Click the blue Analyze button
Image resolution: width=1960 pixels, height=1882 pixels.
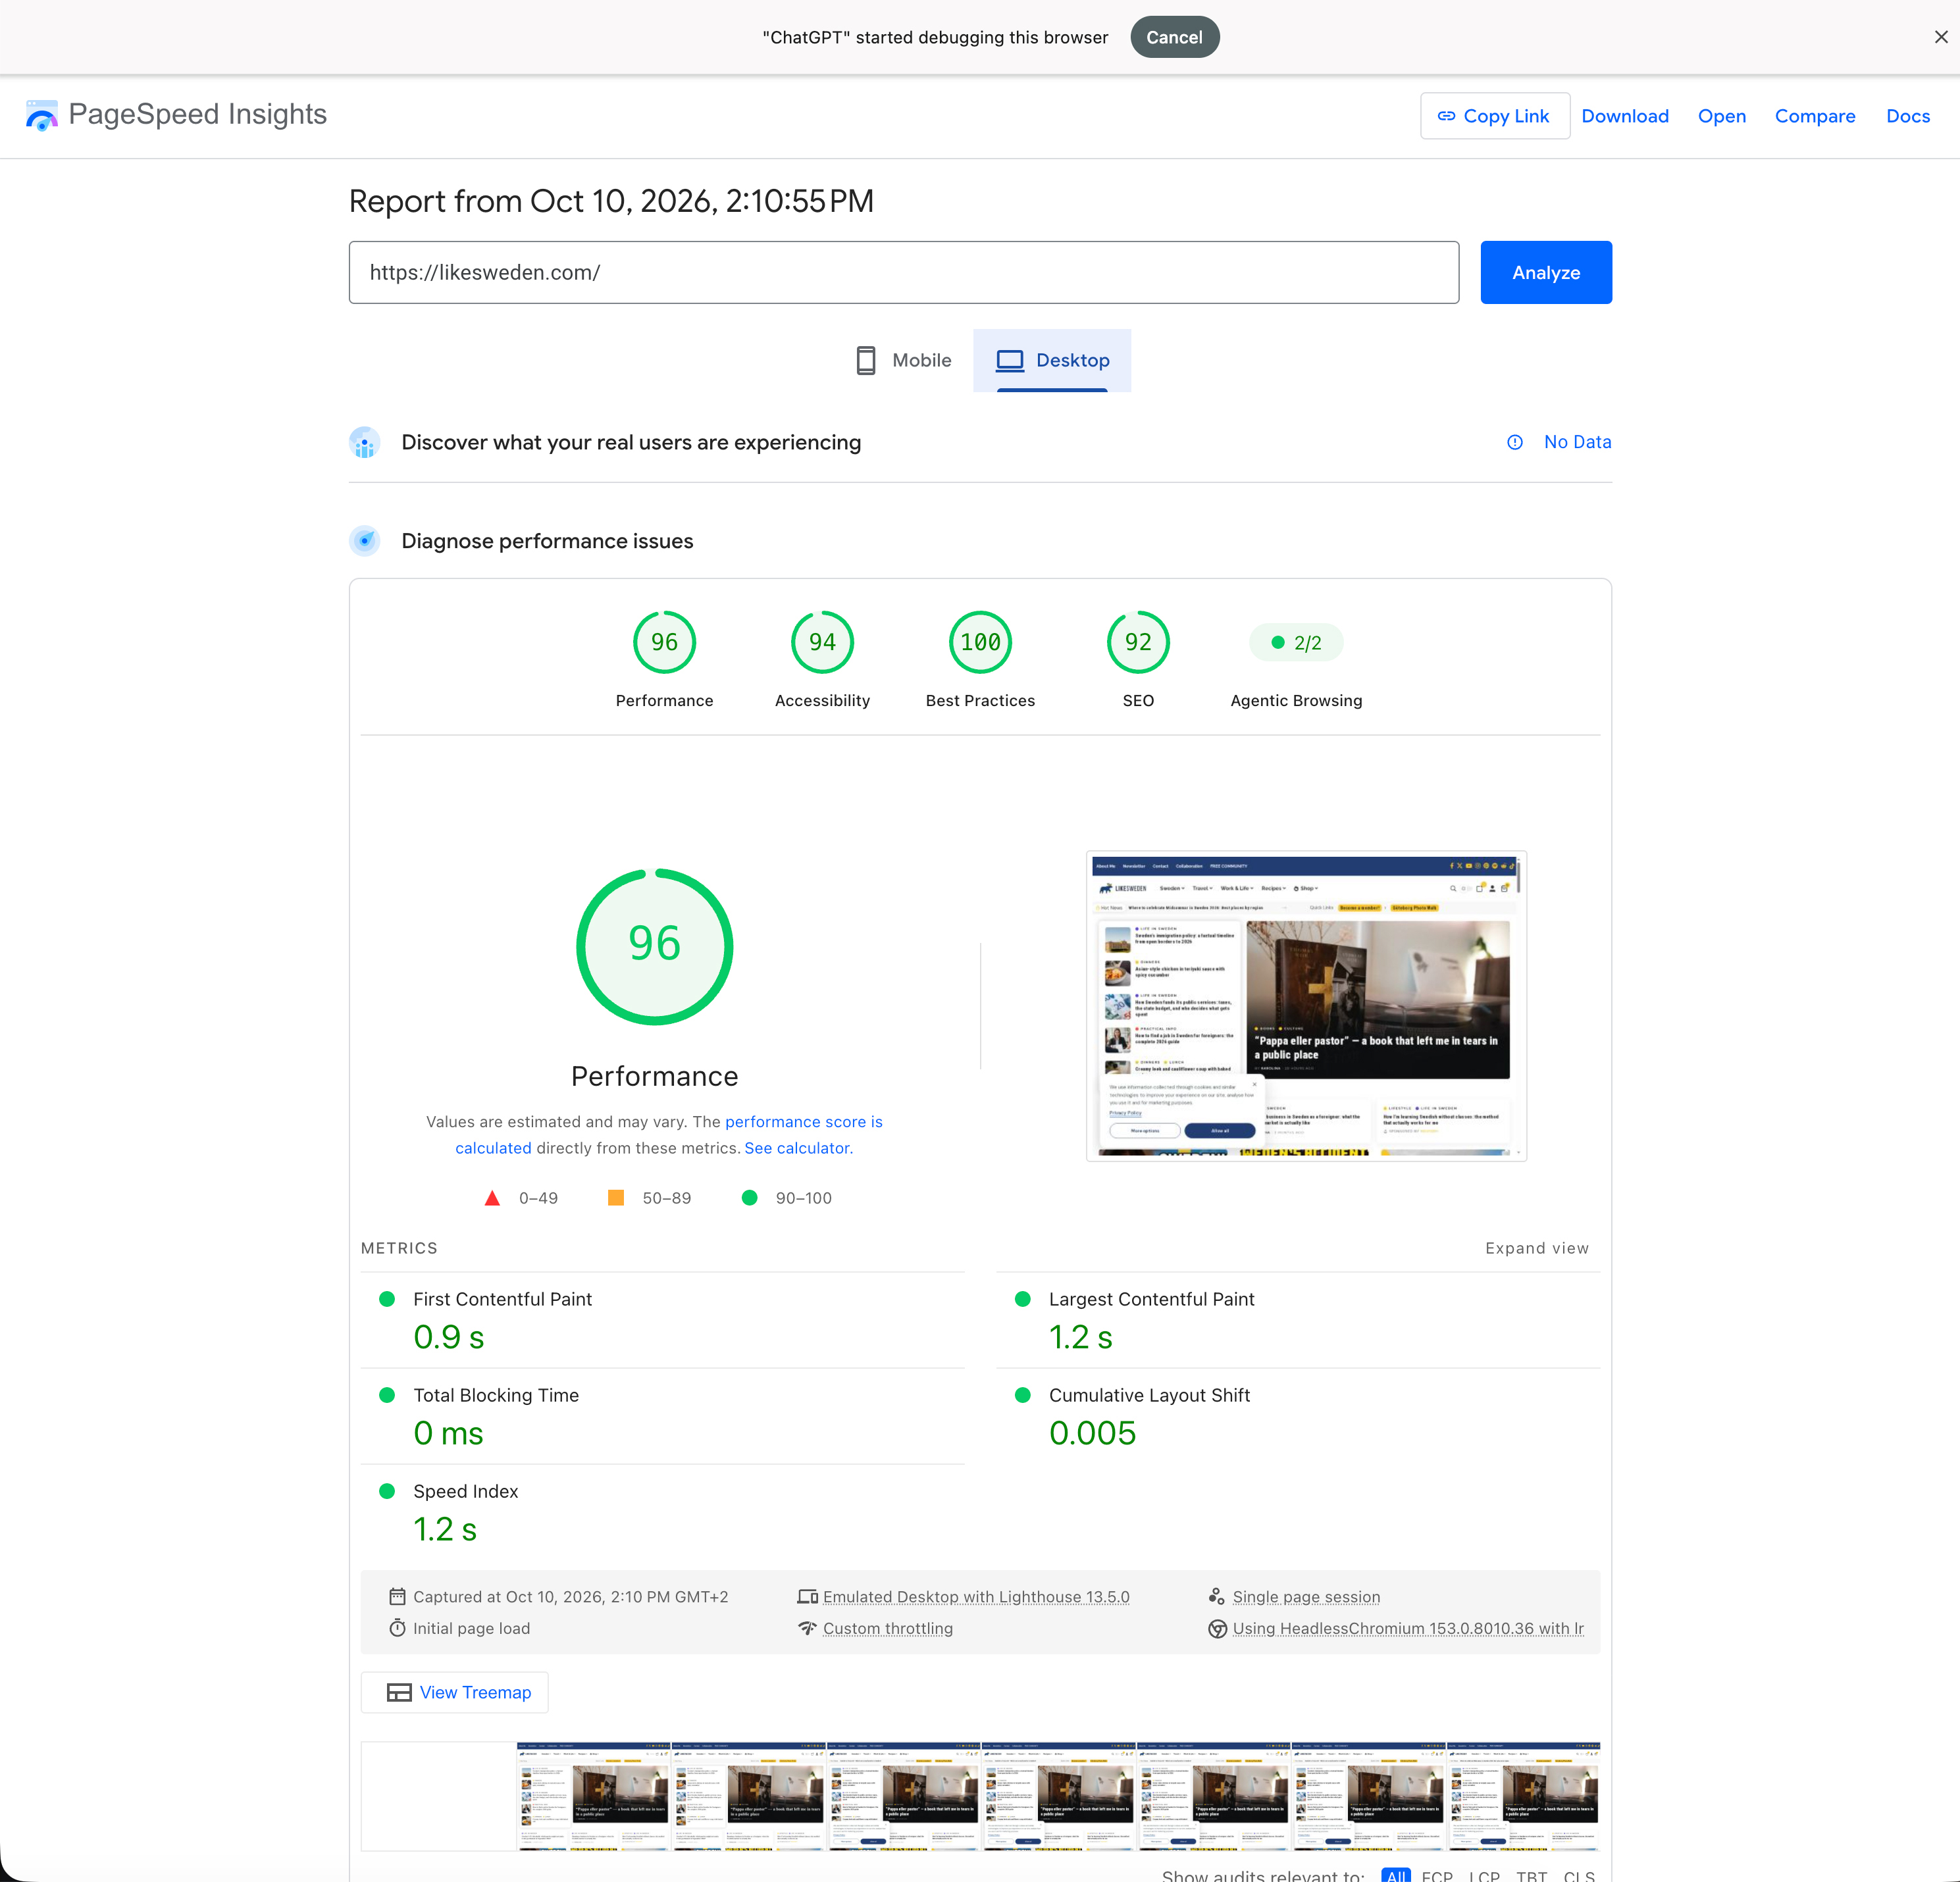coord(1546,272)
